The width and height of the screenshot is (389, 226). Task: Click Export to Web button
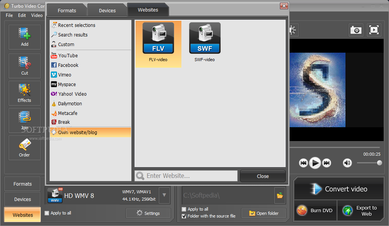[x=361, y=210]
